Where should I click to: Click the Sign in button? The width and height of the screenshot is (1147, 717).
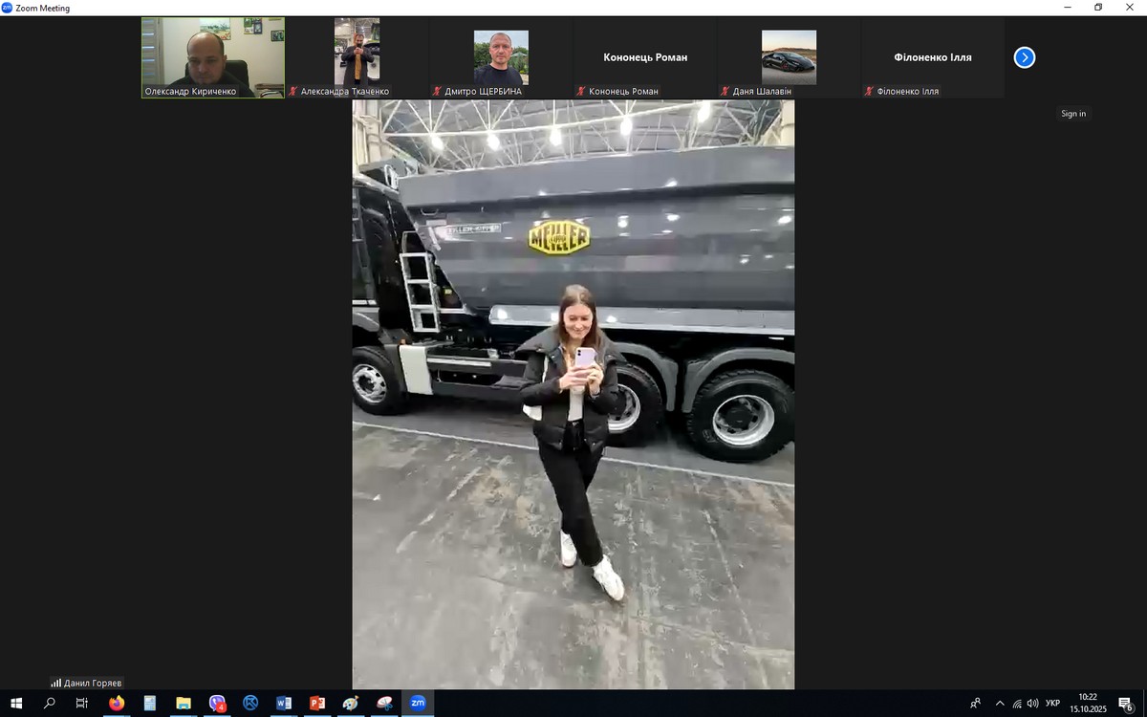coord(1072,114)
